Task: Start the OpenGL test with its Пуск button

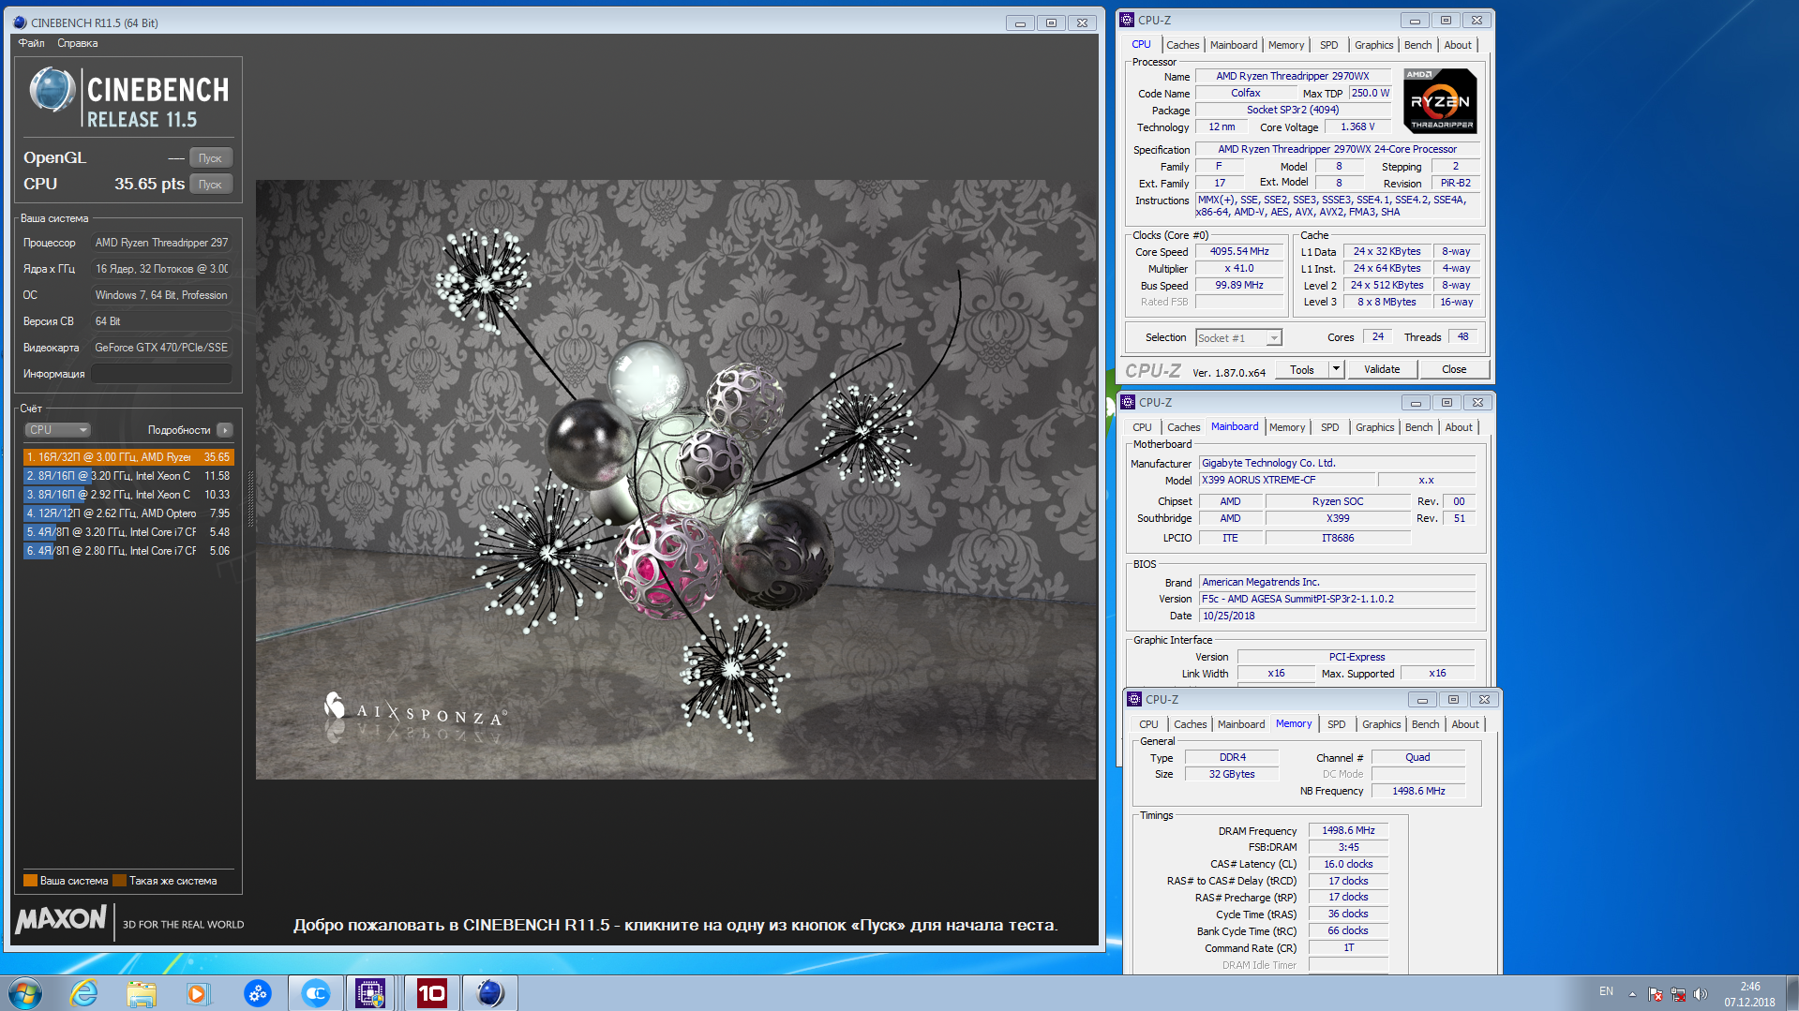Action: click(x=210, y=158)
